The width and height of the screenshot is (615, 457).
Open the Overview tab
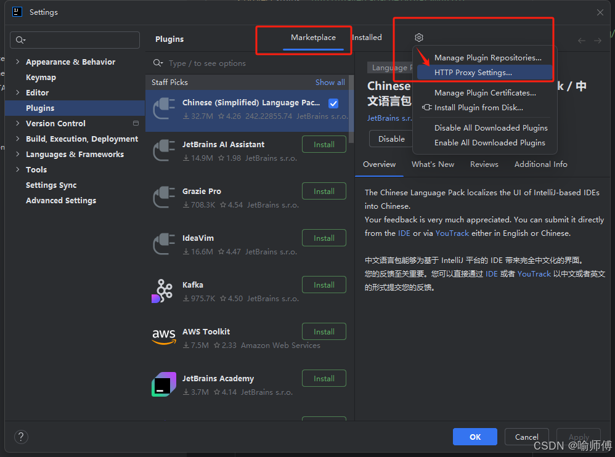[x=379, y=164]
